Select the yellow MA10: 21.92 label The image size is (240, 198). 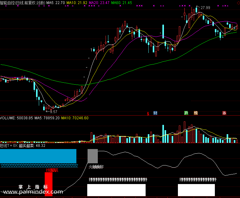[x=77, y=3]
